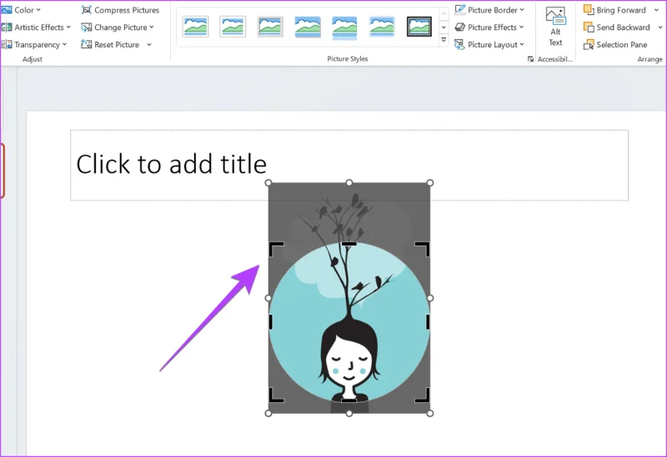
Task: Click Send Backward
Action: point(617,27)
